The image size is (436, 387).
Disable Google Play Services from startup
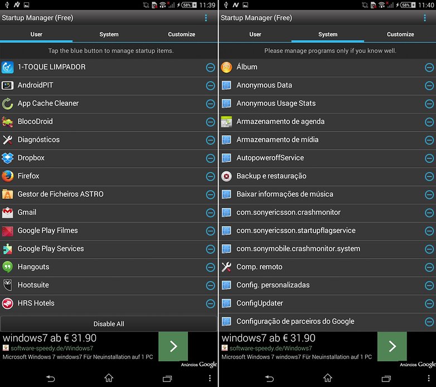211,249
